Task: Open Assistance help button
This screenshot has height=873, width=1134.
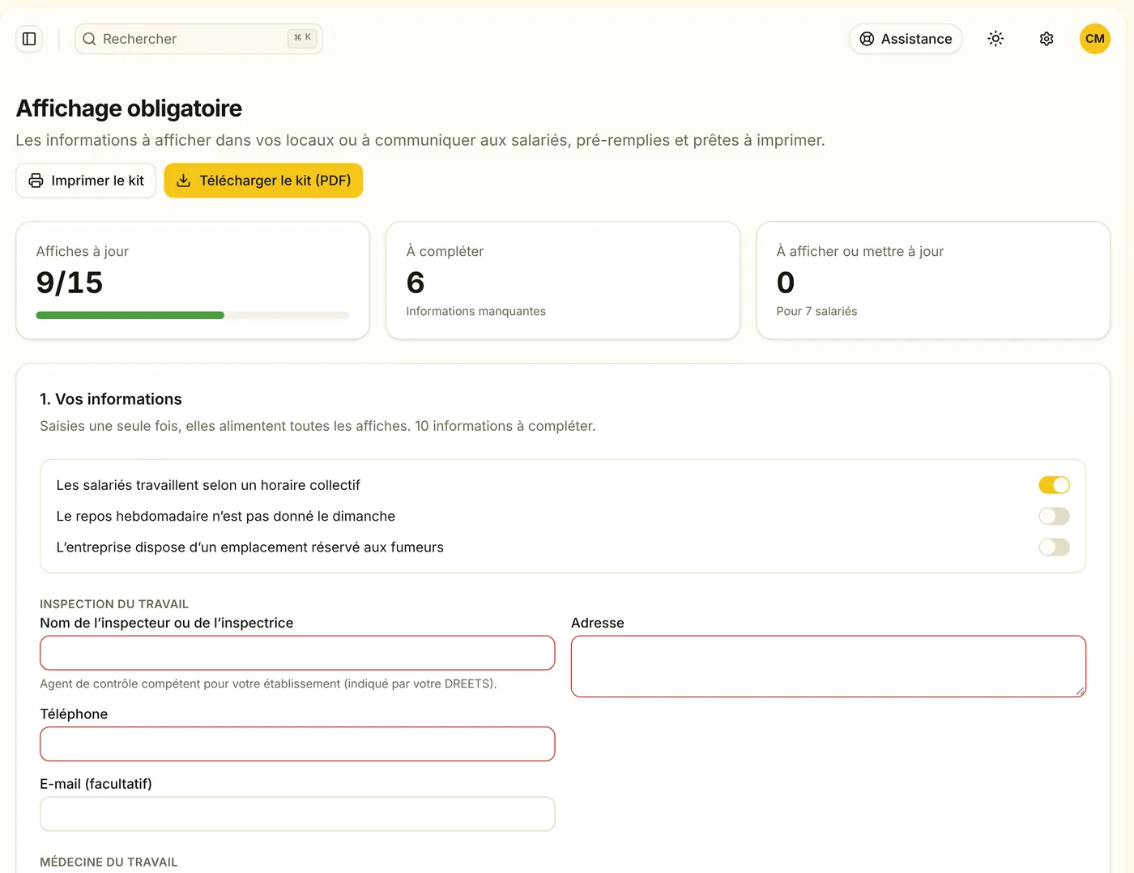Action: pos(906,39)
